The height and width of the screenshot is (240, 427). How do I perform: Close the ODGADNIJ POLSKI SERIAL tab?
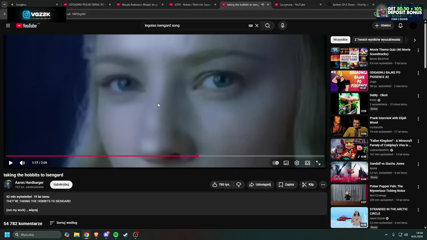click(x=110, y=5)
